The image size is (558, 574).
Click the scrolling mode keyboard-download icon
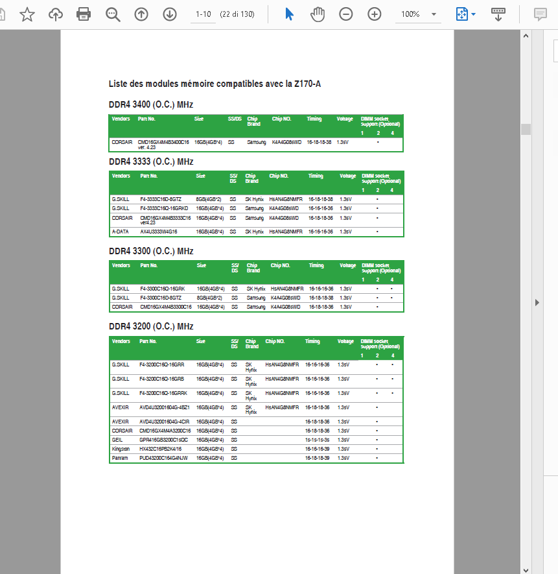pos(498,14)
